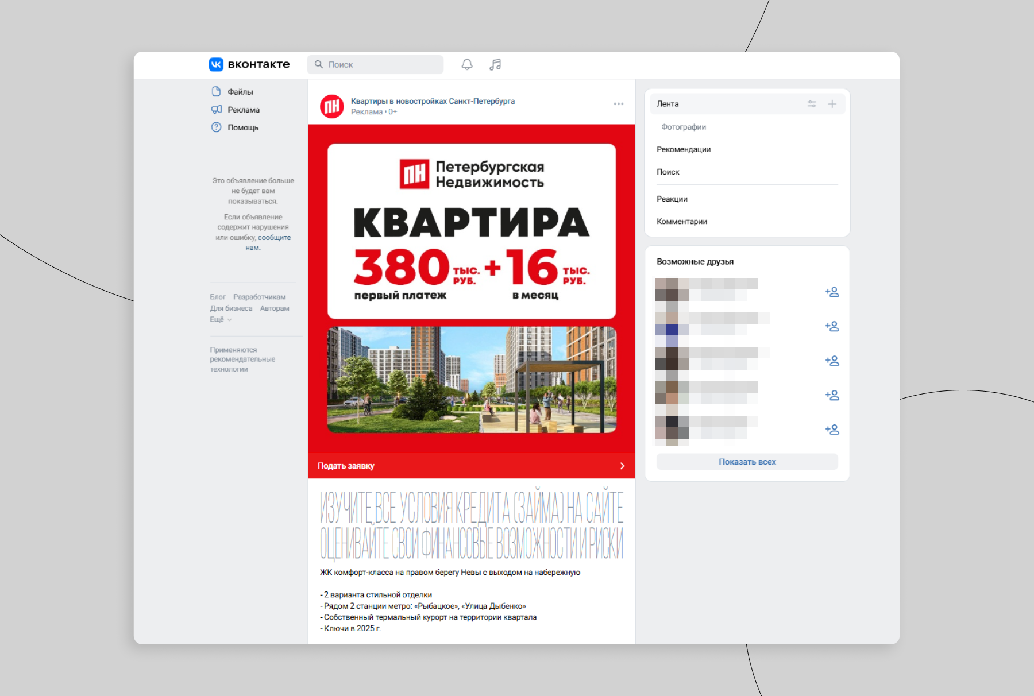This screenshot has height=696, width=1034.
Task: Click the Возможные друзья heading
Action: 695,261
